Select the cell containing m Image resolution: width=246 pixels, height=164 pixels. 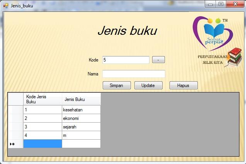81,135
